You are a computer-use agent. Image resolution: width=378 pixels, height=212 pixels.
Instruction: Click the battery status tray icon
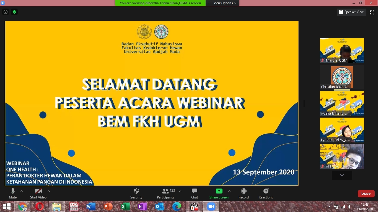click(336, 206)
